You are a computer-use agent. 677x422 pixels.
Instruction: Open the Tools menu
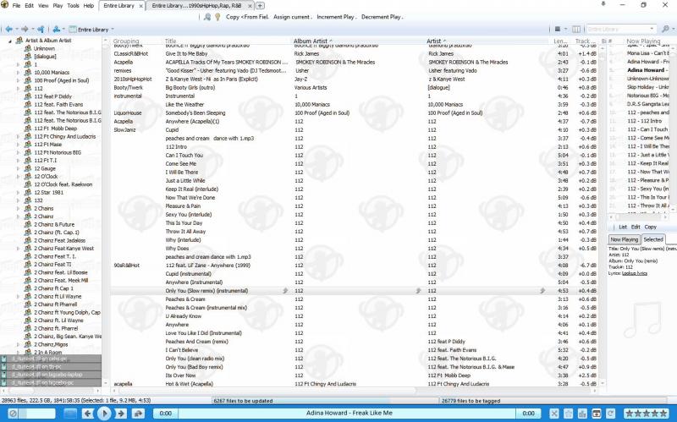click(73, 6)
